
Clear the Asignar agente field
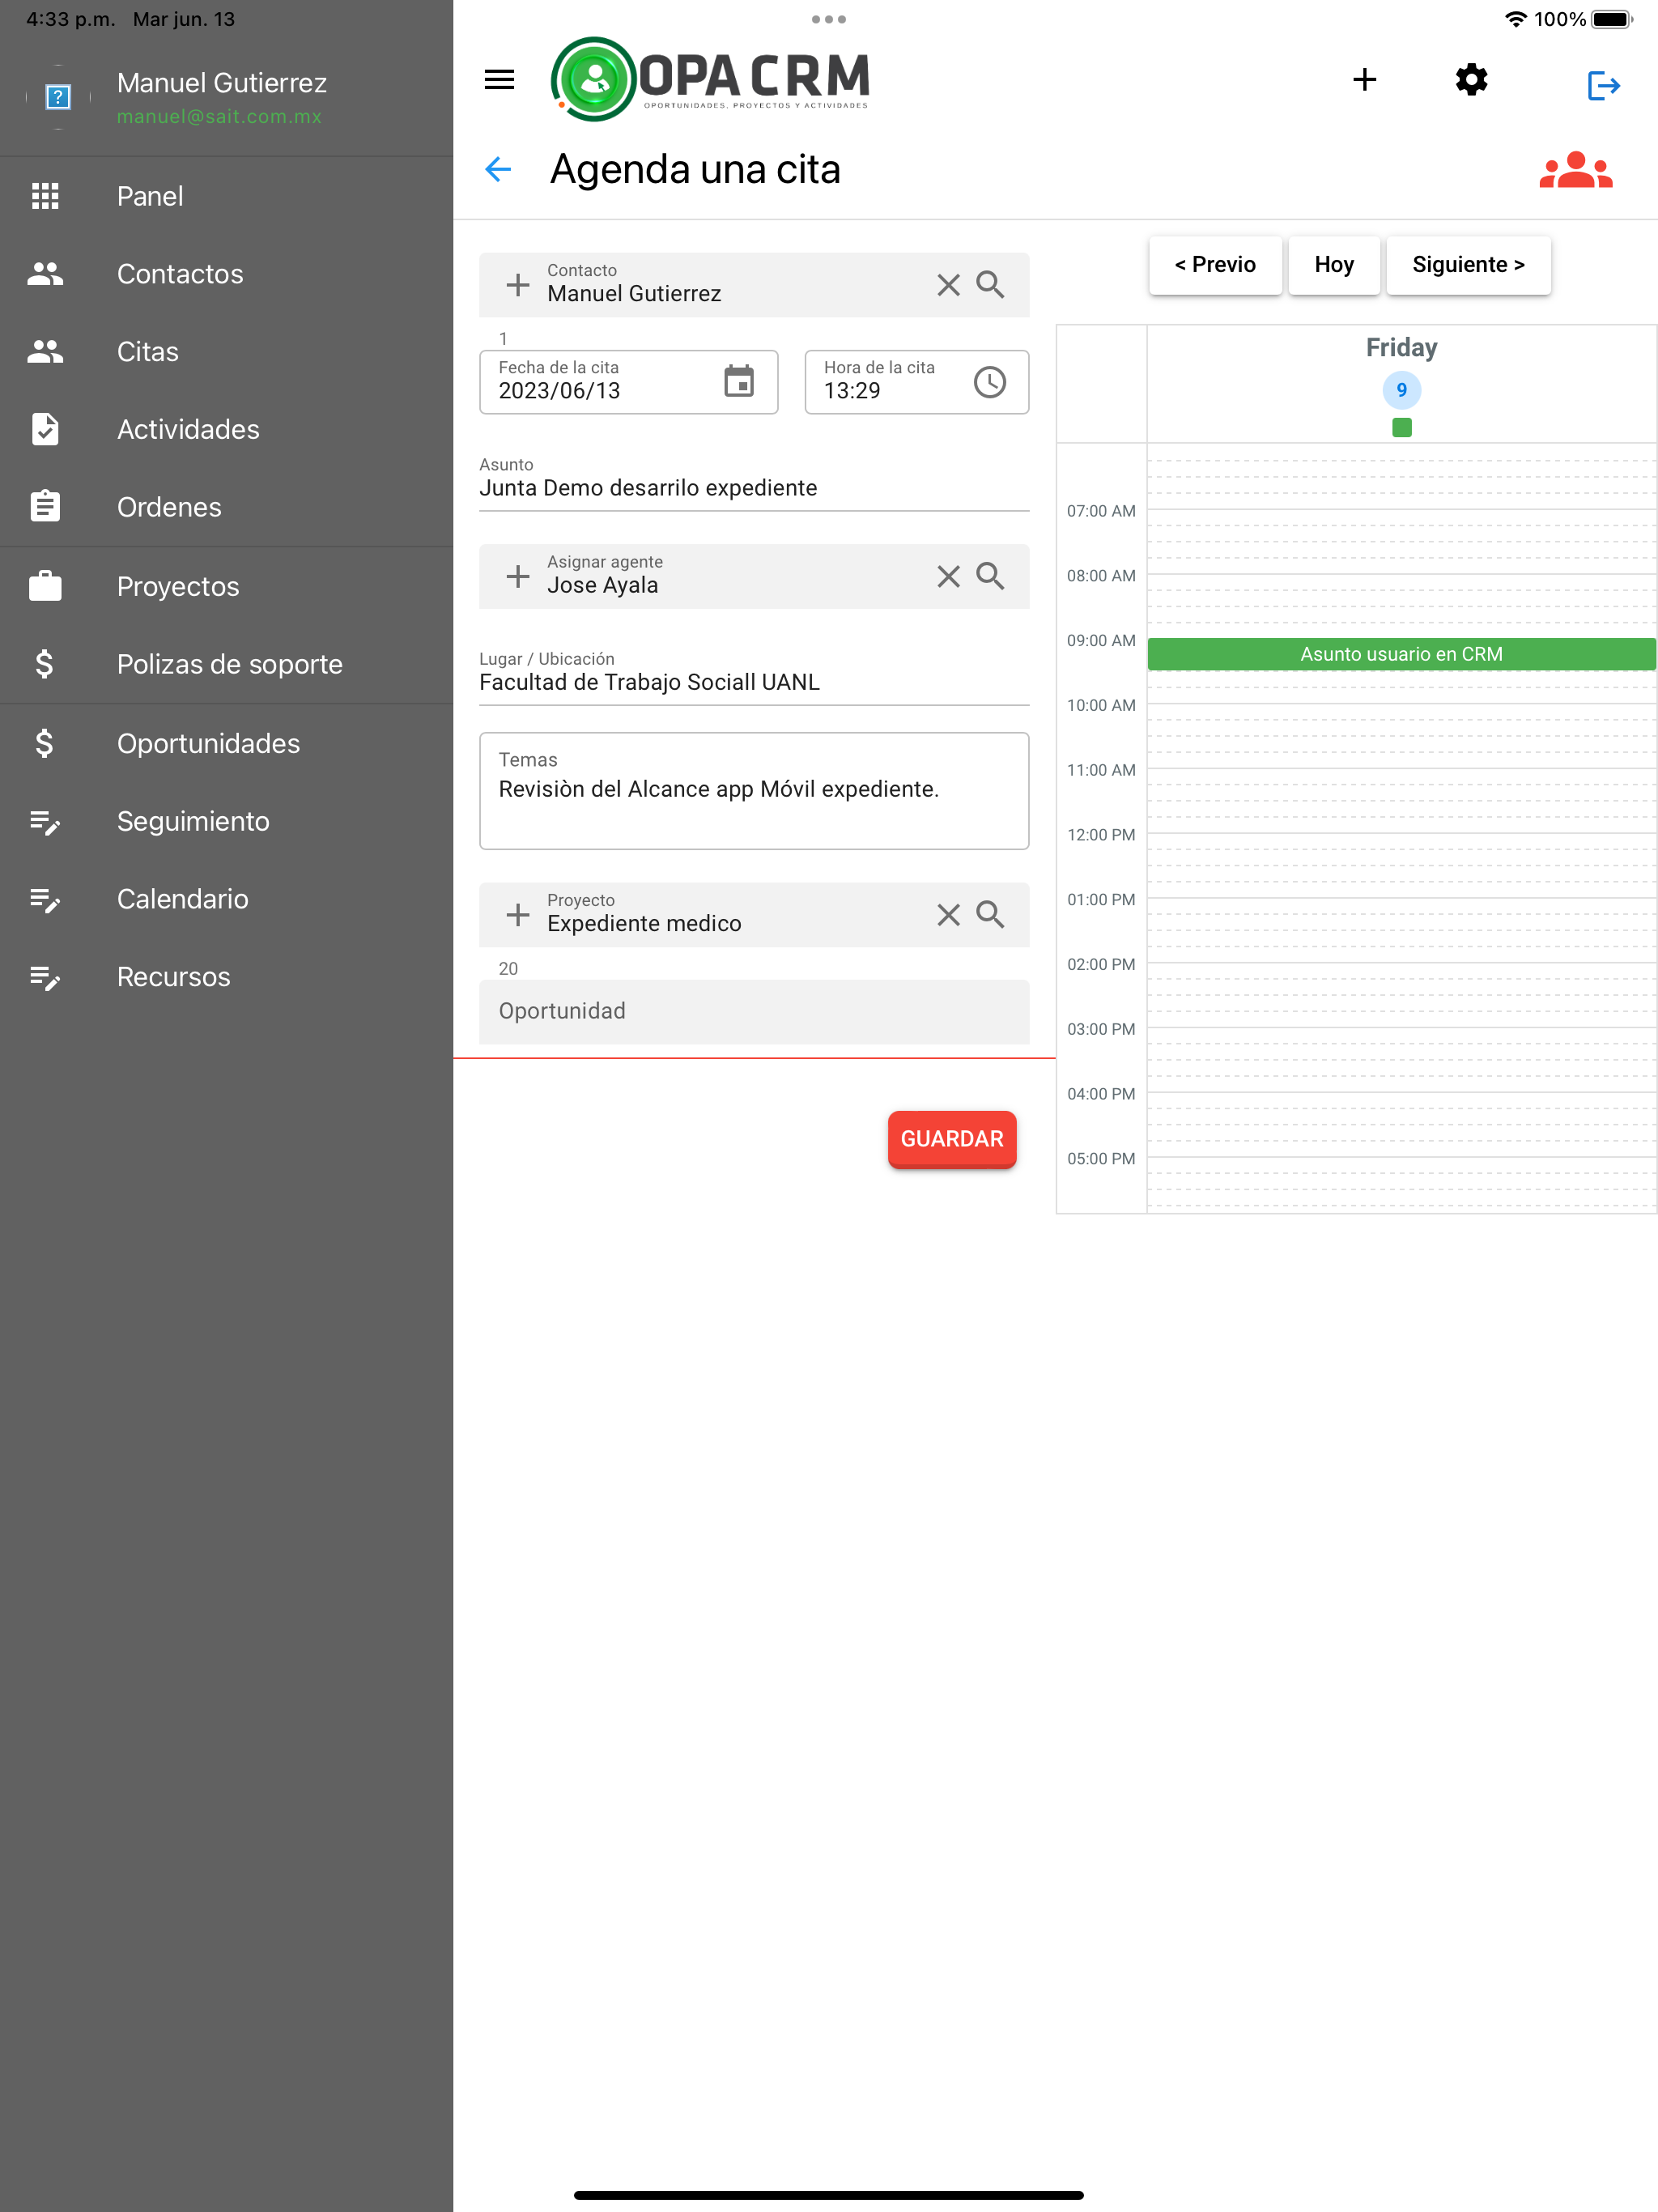(948, 576)
